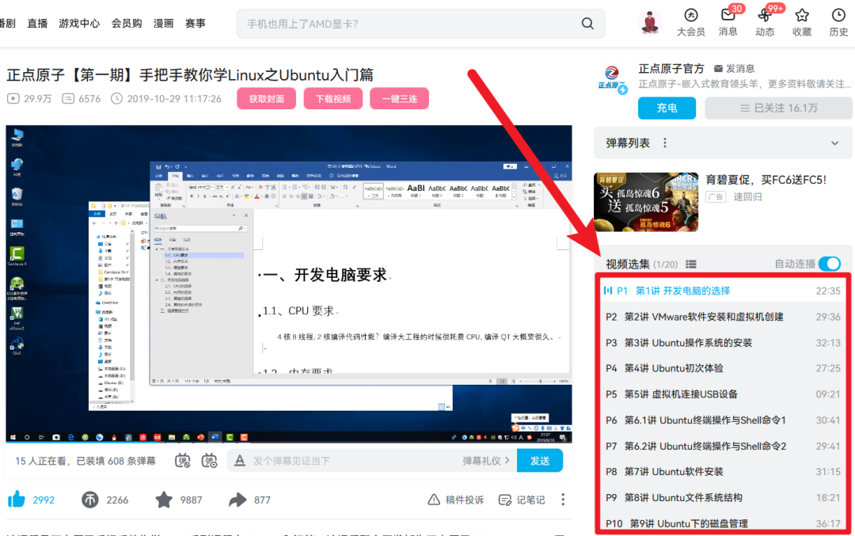Select P2 VMware软件安装 episode

723,317
